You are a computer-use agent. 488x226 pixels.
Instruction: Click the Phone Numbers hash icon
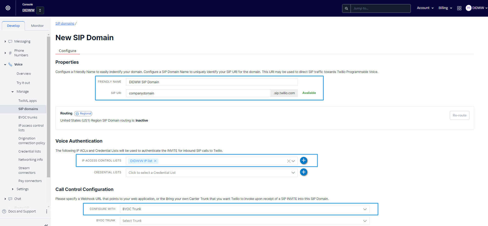click(10, 53)
